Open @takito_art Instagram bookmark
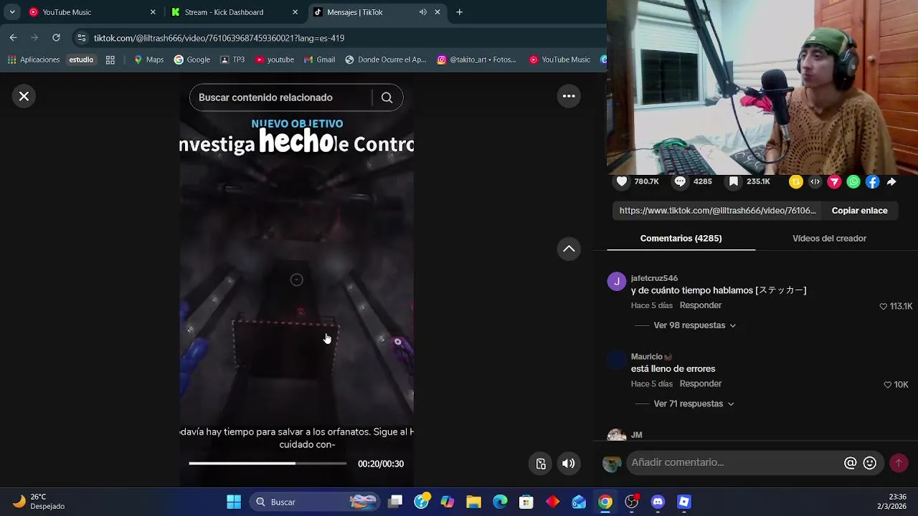918x516 pixels. click(x=477, y=59)
